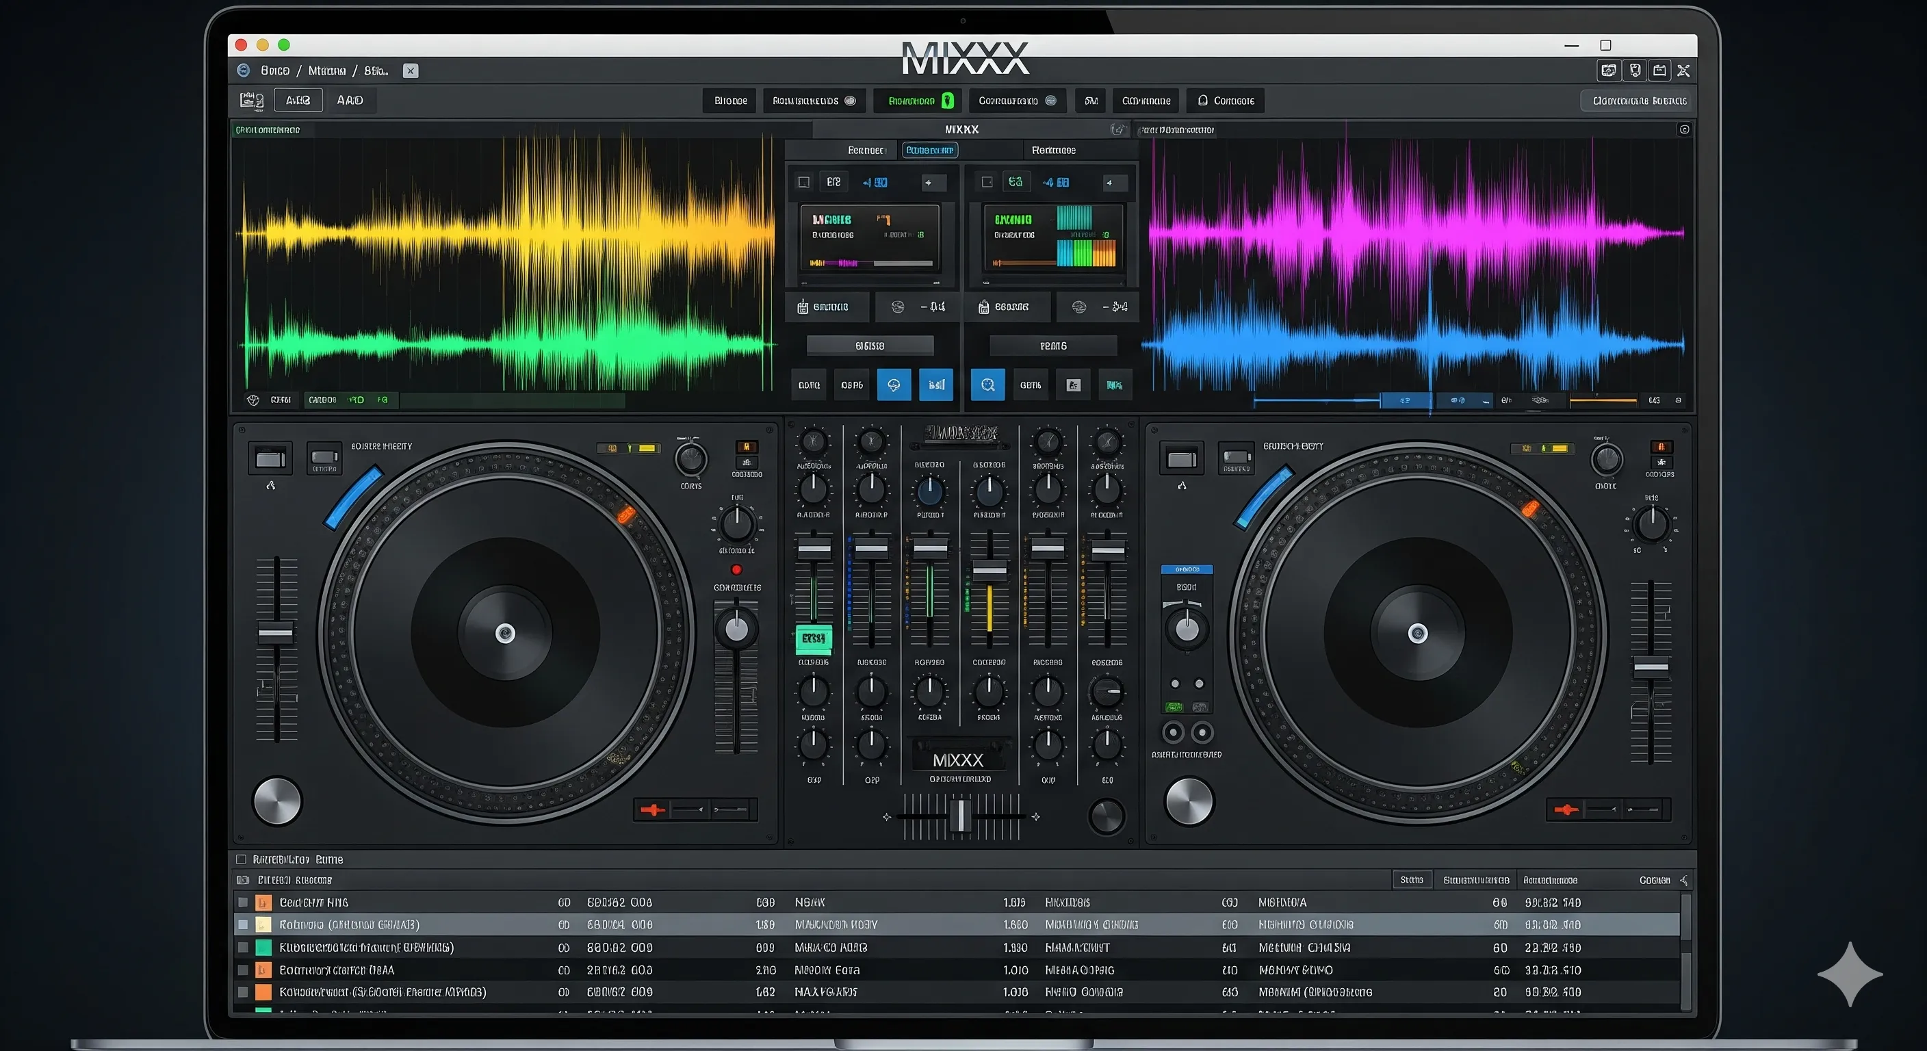The width and height of the screenshot is (1927, 1051).
Task: Click the icon at the left waveform's bottom-left corner
Action: point(253,400)
